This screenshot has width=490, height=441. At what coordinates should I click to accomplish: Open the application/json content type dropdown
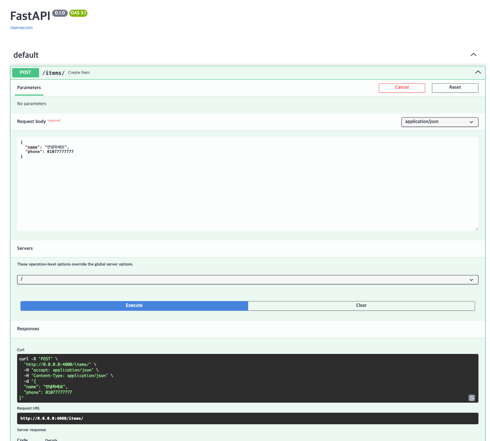tap(440, 122)
